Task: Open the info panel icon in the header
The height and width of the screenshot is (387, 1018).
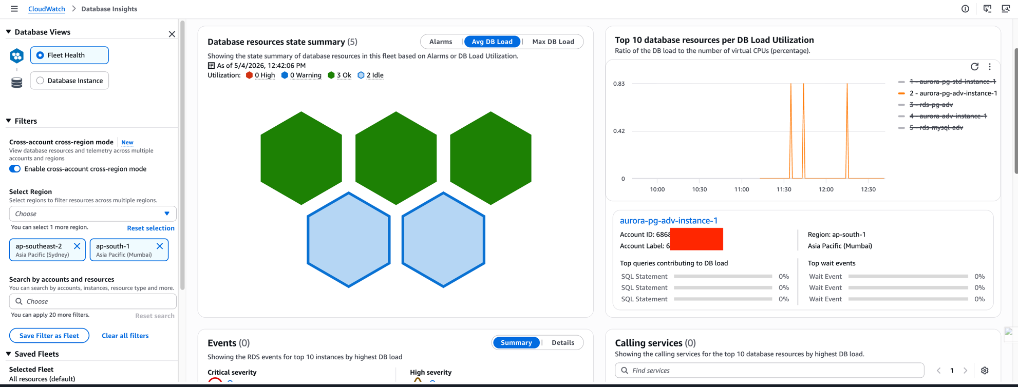Action: coord(965,9)
